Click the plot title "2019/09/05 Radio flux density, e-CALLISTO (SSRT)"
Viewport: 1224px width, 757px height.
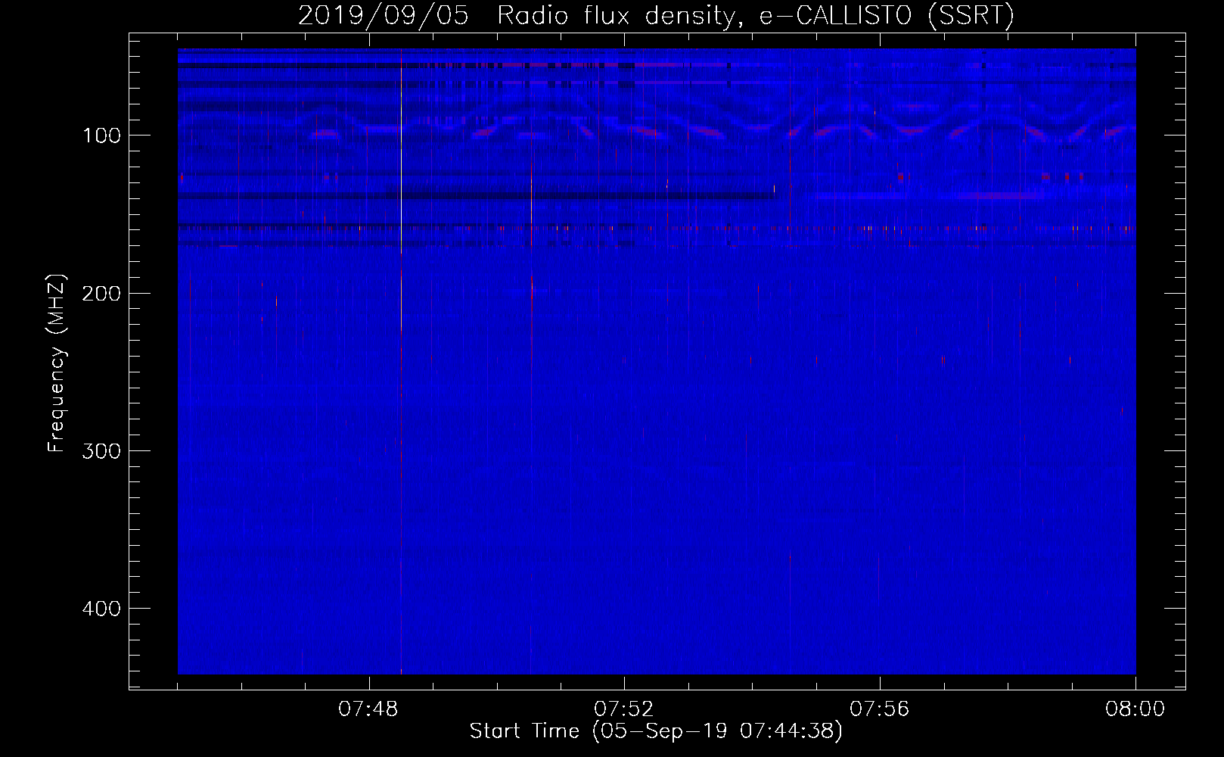pyautogui.click(x=656, y=15)
